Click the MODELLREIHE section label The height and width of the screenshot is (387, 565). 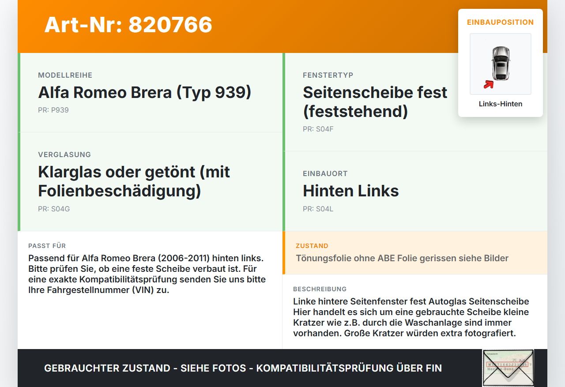[65, 75]
